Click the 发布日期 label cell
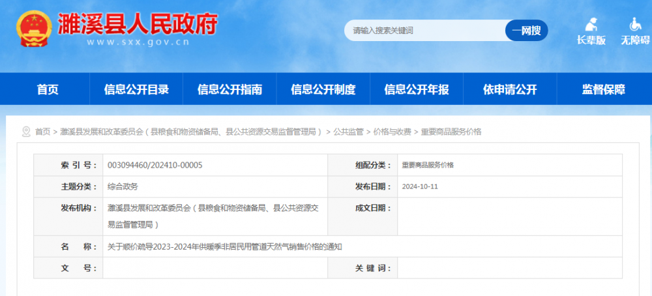The image size is (652, 296). 363,186
